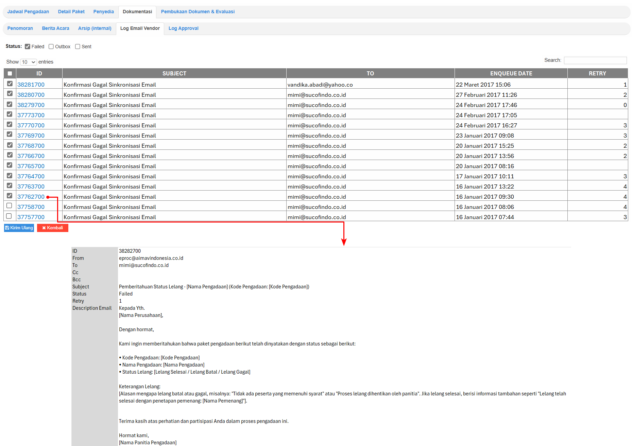Toggle the select-all checkbox in table header
The image size is (632, 446).
(10, 73)
